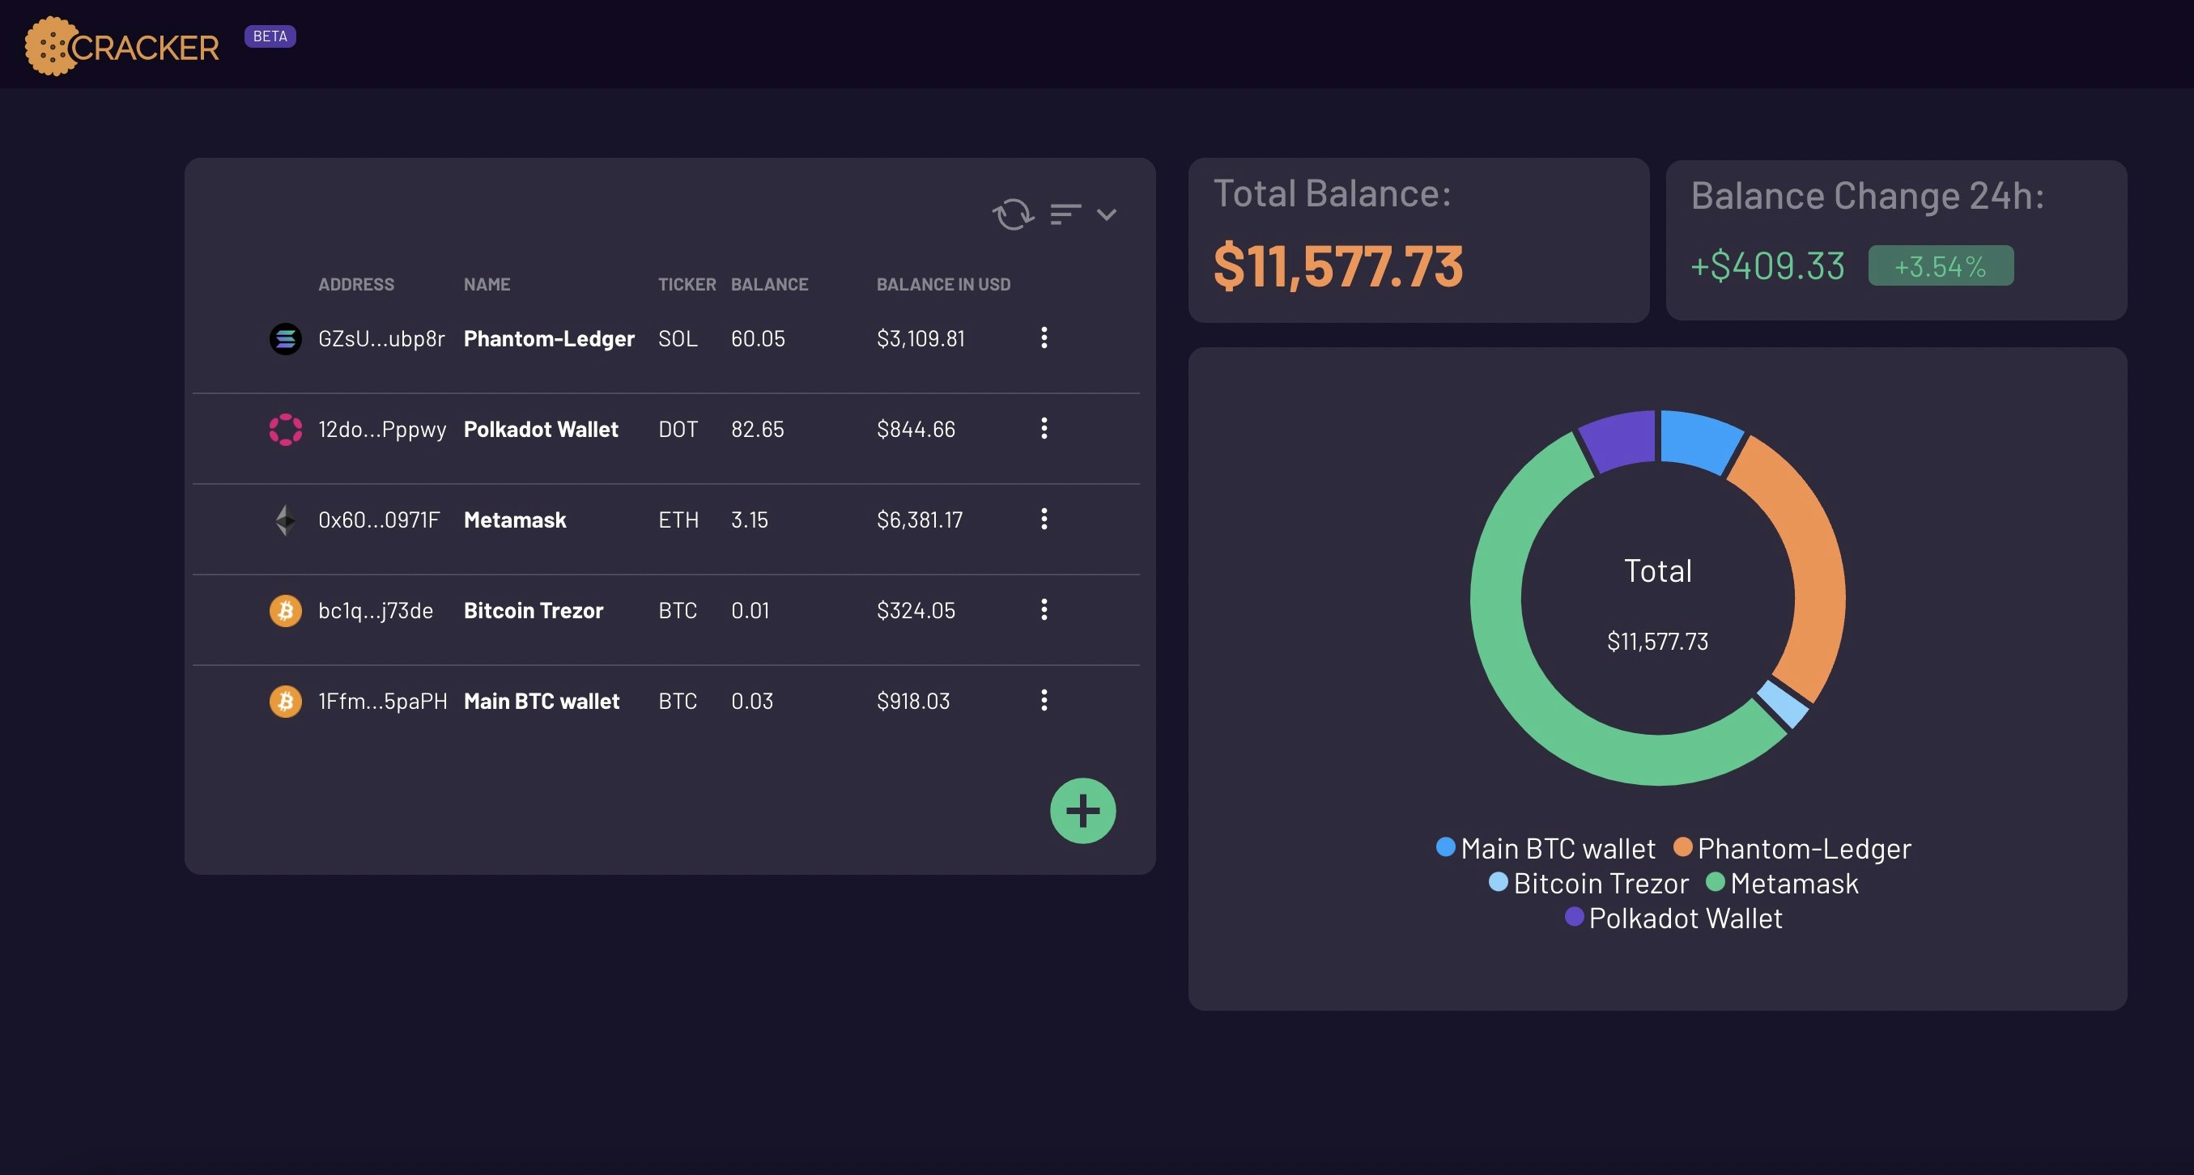Click the 82.65 DOT balance value
The width and height of the screenshot is (2194, 1175).
(x=757, y=429)
